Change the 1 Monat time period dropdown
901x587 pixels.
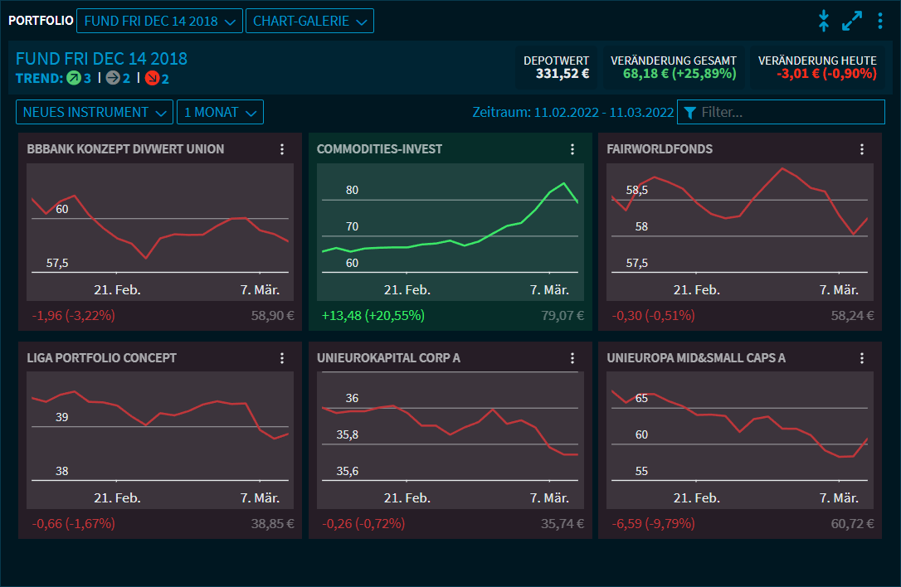pyautogui.click(x=220, y=112)
